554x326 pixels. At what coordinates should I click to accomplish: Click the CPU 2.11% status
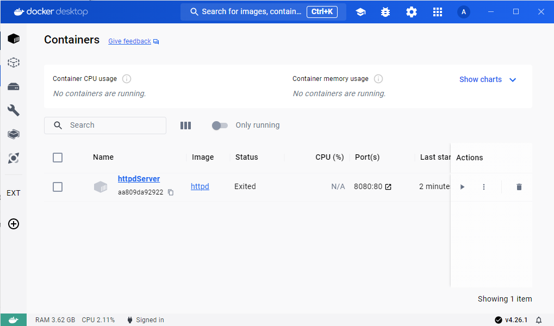point(98,320)
